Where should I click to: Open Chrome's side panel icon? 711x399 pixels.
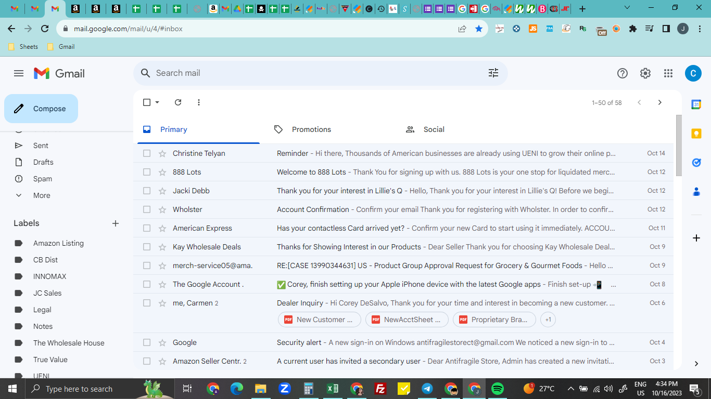[666, 29]
